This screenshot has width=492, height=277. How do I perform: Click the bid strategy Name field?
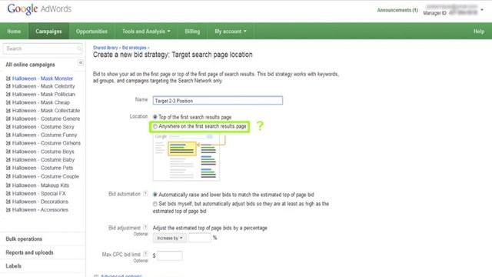[x=218, y=101]
